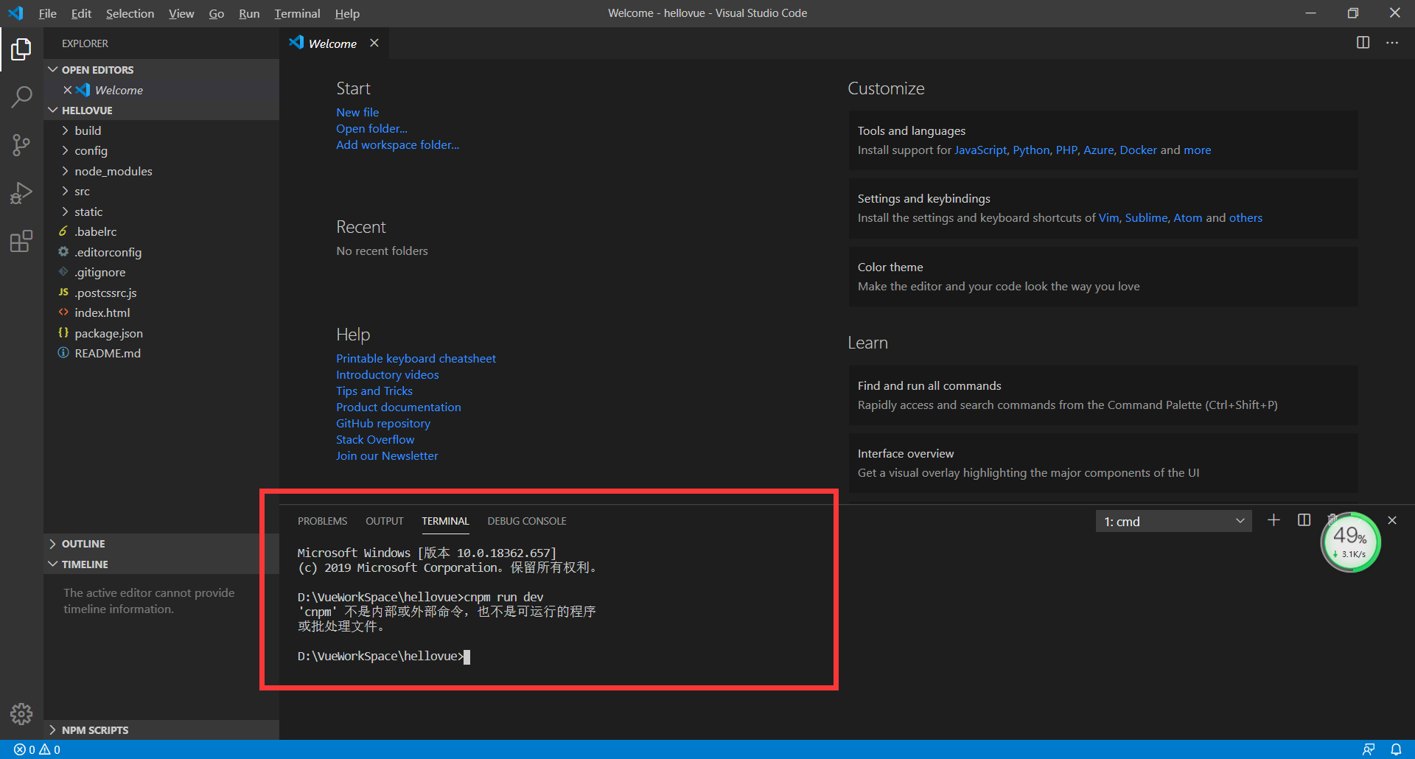Viewport: 1415px width, 759px height.
Task: Click Add workspace folder... link
Action: 397,144
